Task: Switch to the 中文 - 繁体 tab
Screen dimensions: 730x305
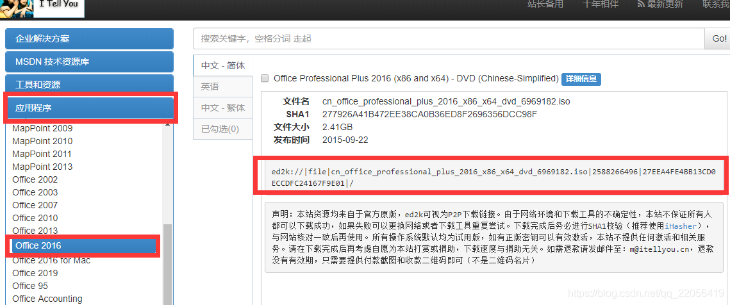Action: tap(223, 108)
